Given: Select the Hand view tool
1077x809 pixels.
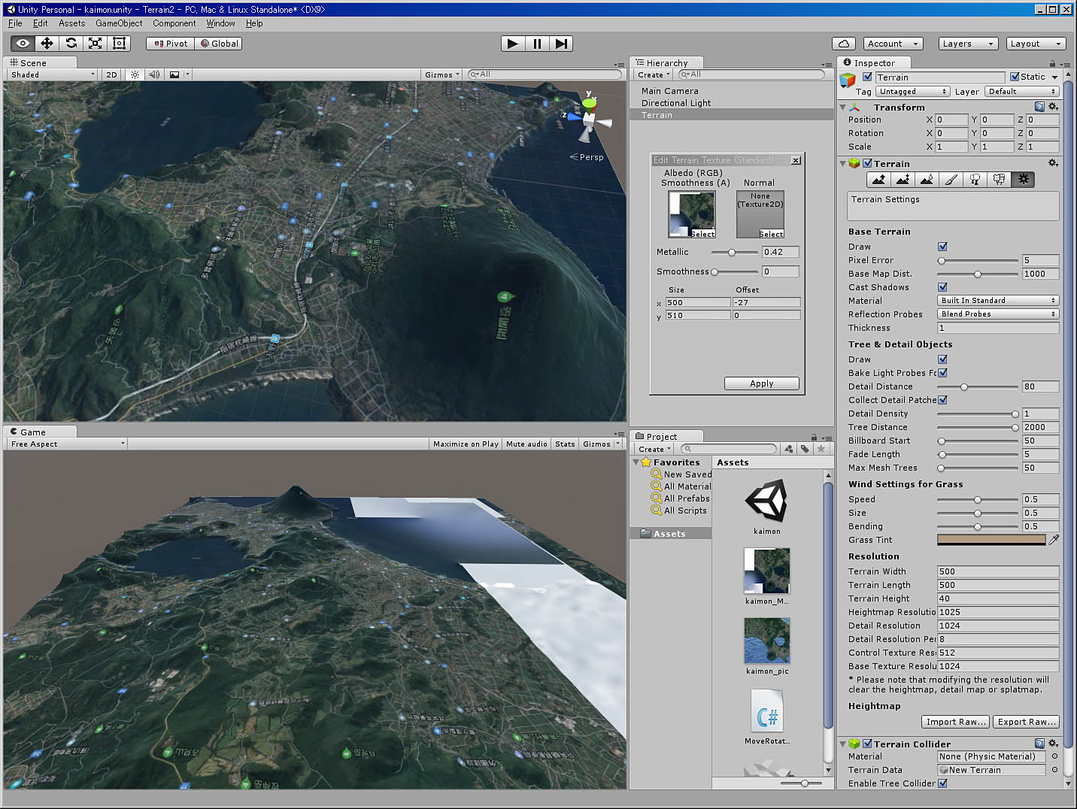Looking at the screenshot, I should pos(23,44).
